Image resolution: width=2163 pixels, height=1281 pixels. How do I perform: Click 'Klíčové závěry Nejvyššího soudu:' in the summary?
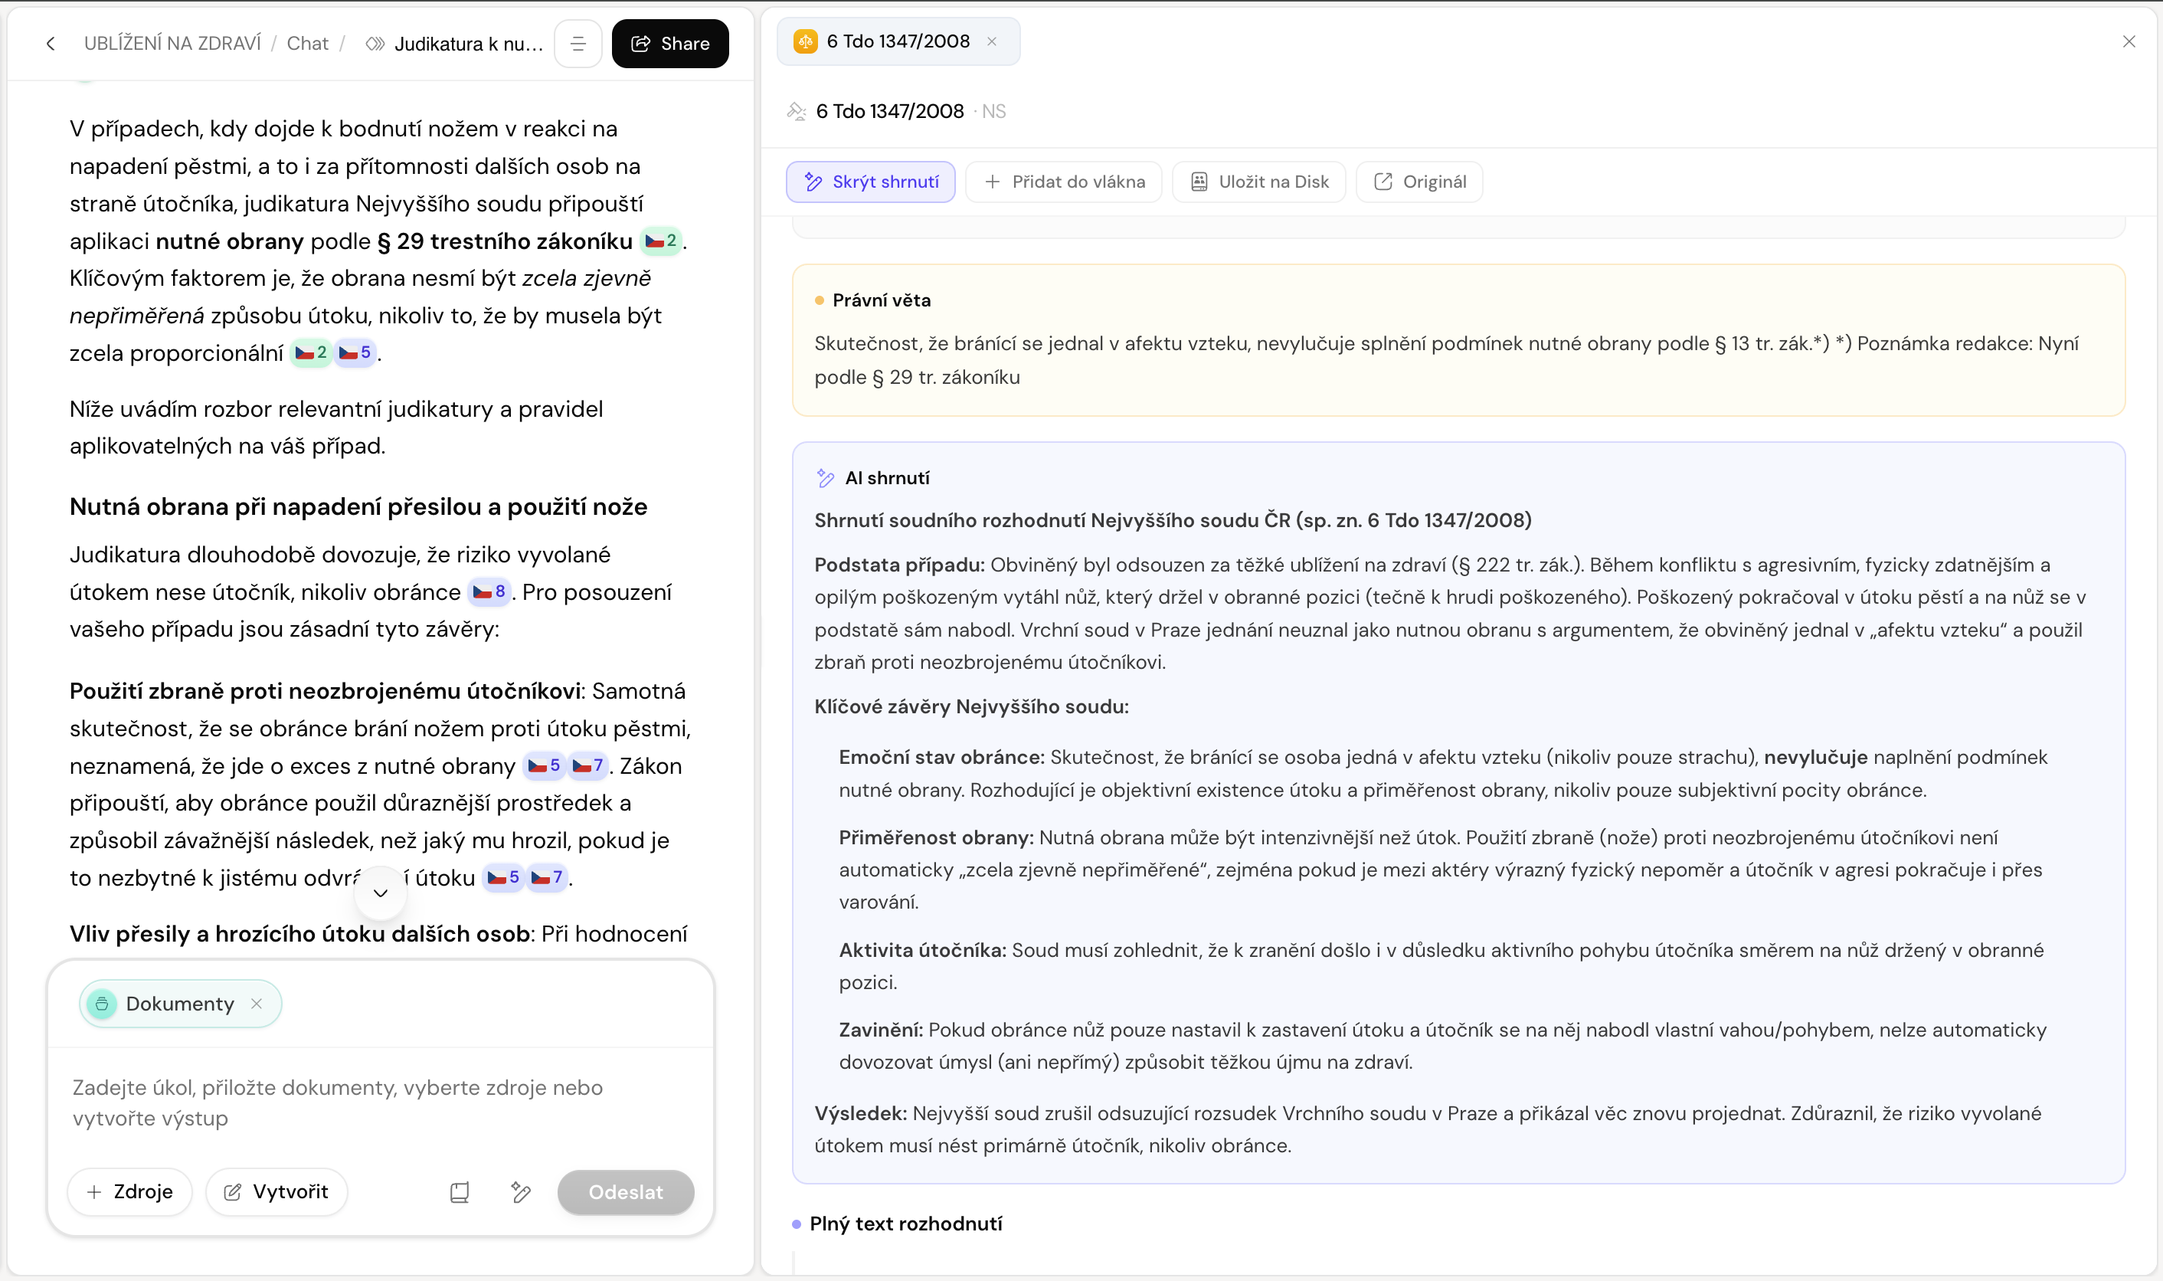[x=971, y=707]
